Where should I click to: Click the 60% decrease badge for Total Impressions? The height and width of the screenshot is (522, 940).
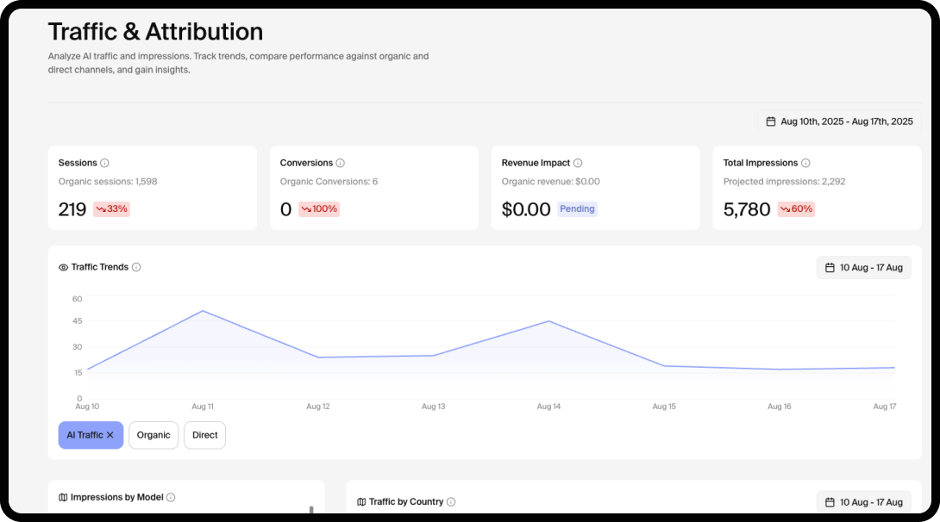tap(796, 209)
